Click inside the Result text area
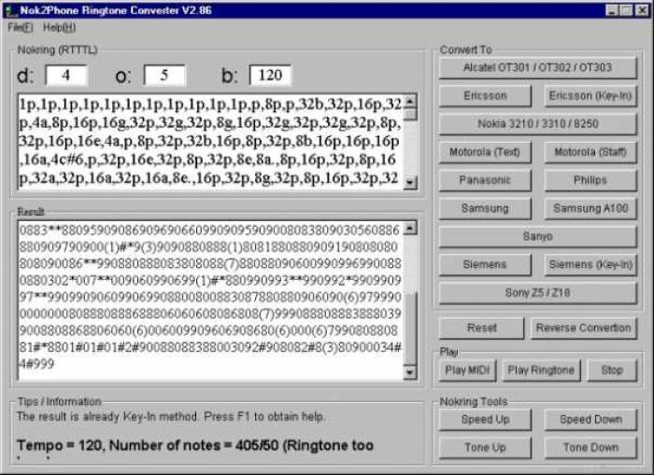 [x=210, y=300]
